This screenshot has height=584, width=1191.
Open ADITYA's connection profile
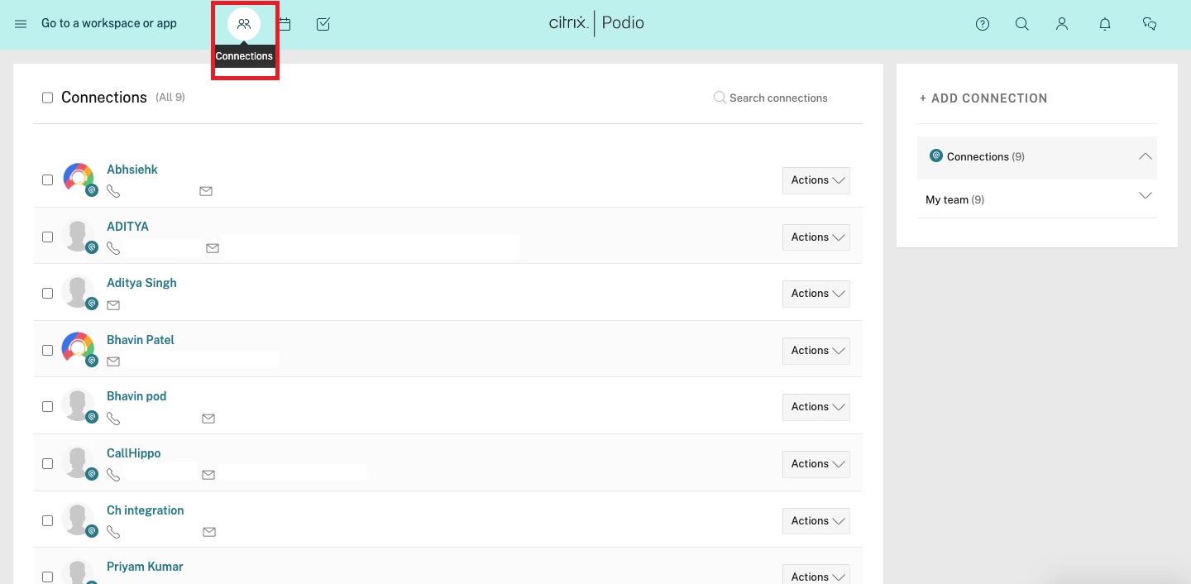point(128,227)
